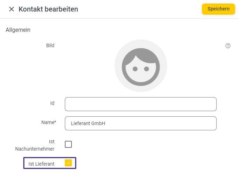Open the help question mark icon
Viewport: 239px width, 181px height.
(x=228, y=46)
